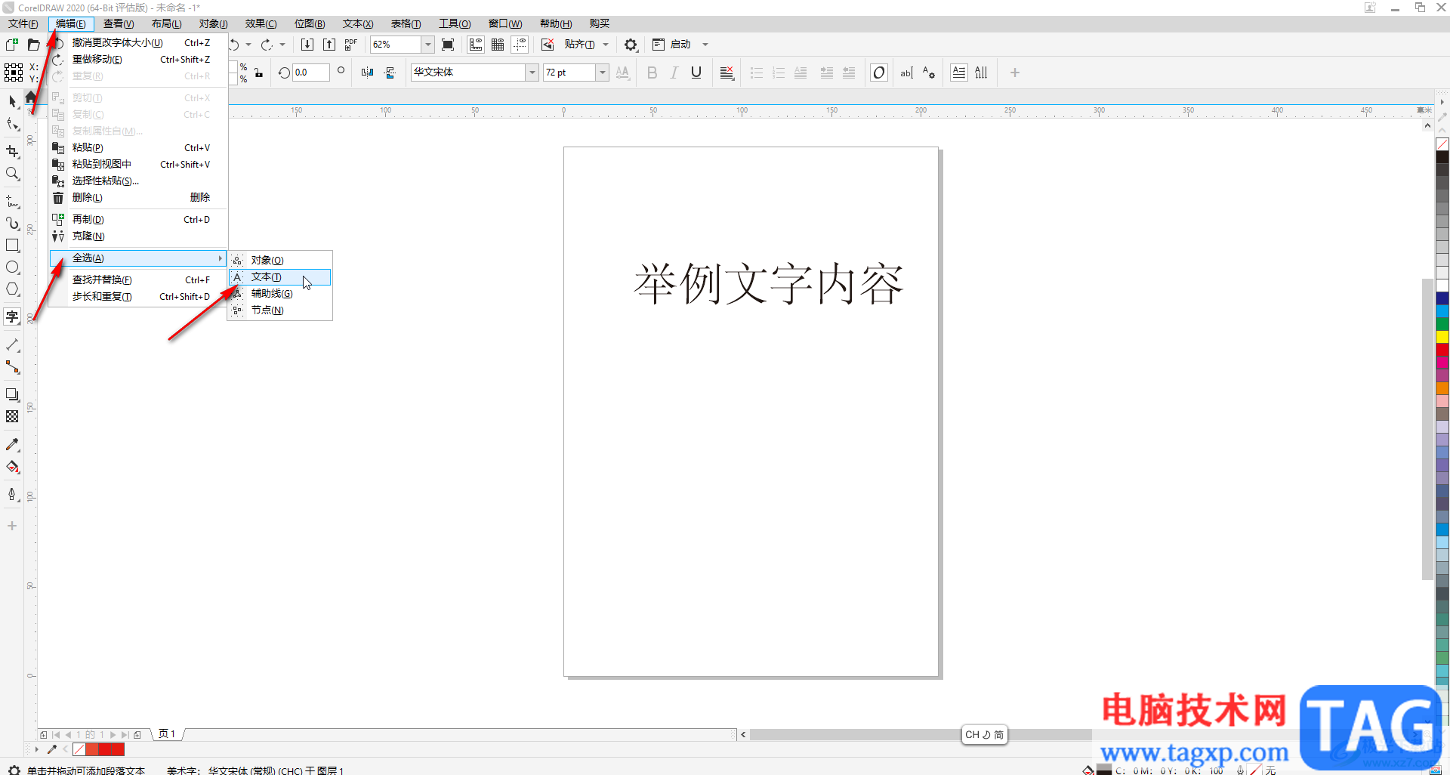The height and width of the screenshot is (775, 1450).
Task: Expand the document palette flyout arrow
Action: tap(36, 749)
